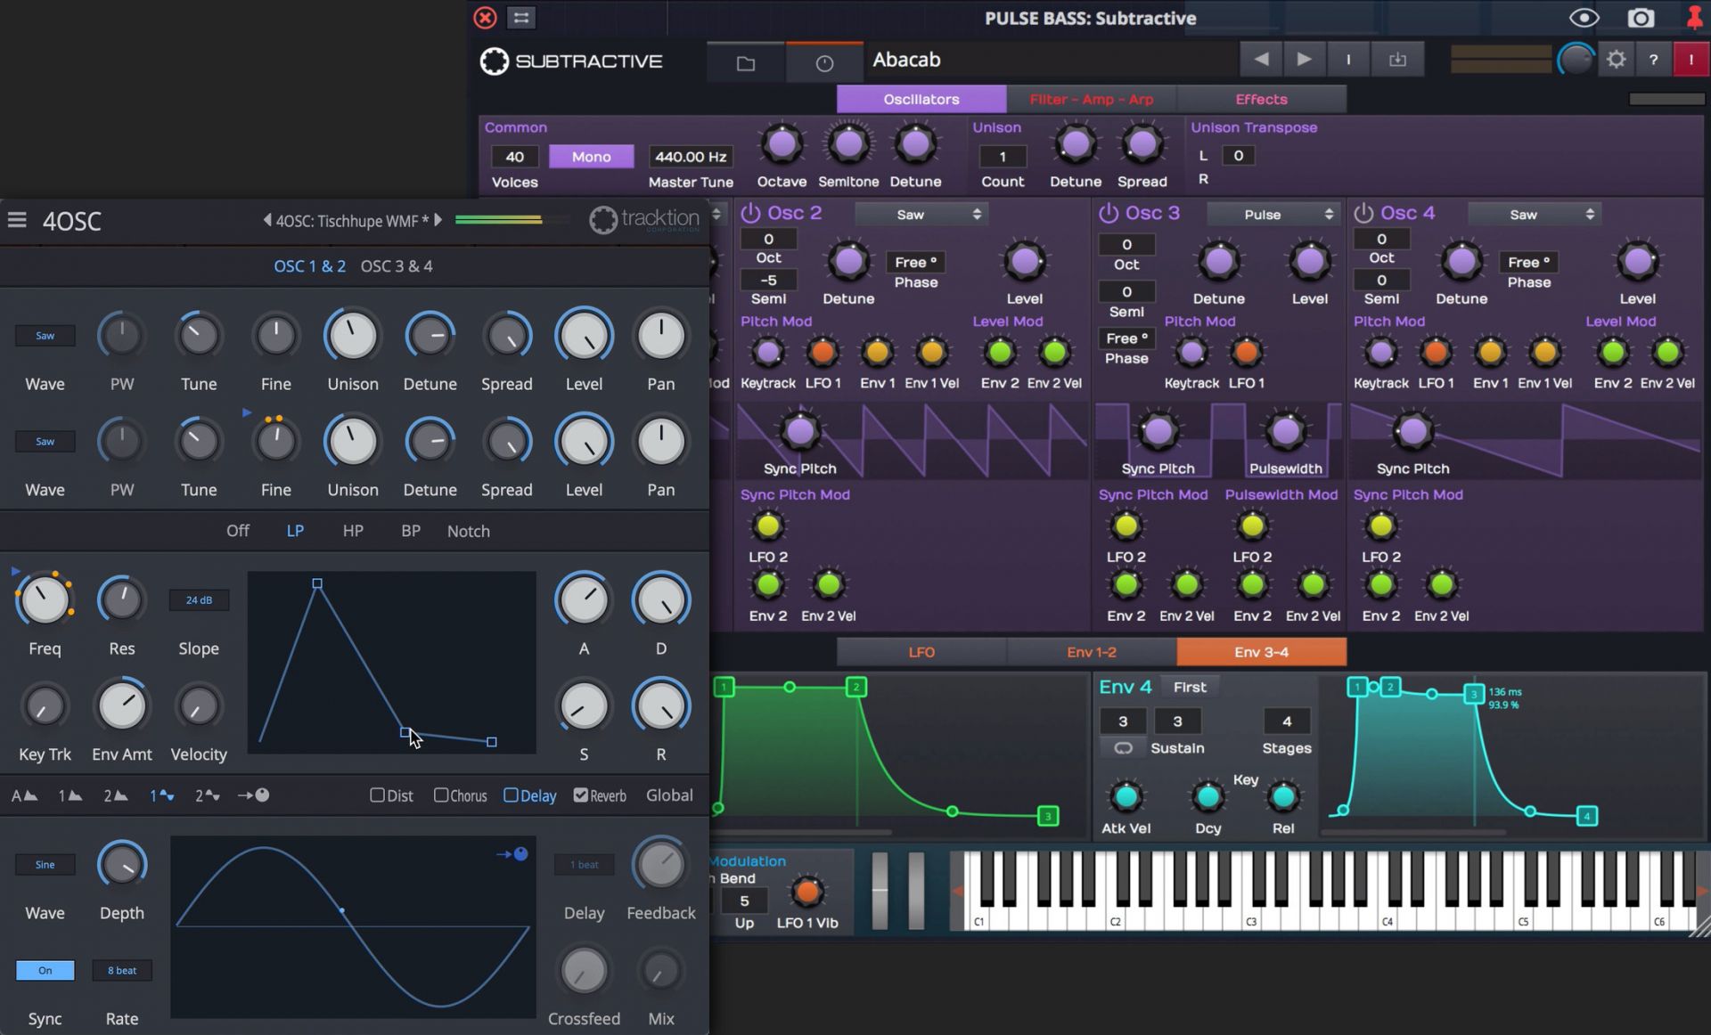The width and height of the screenshot is (1711, 1035).
Task: Open the preset folder browser icon
Action: tap(746, 62)
